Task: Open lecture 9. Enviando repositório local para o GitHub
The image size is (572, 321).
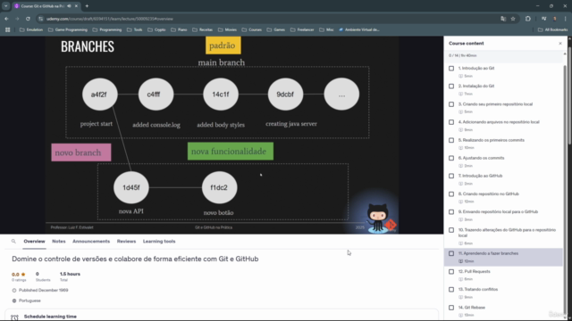Action: [x=503, y=216]
